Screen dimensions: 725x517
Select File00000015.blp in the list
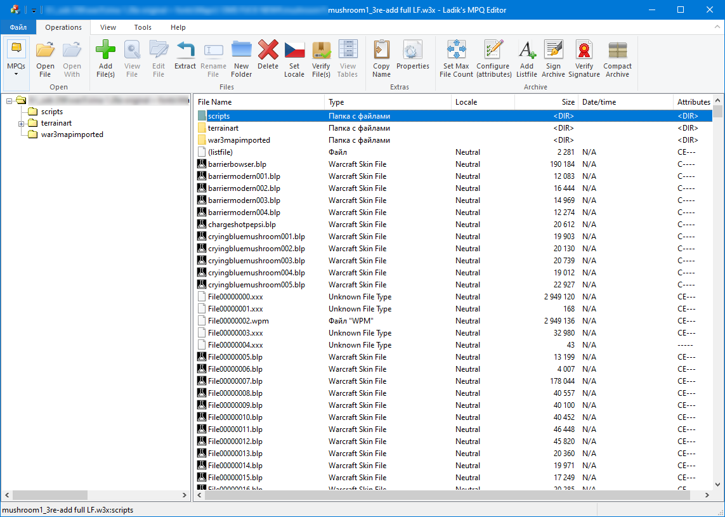click(x=454, y=477)
